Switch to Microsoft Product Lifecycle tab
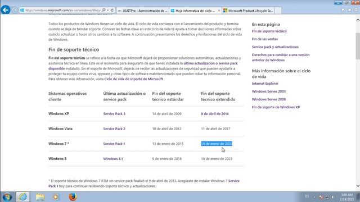Screen dimensions: 360x202 (249, 11)
